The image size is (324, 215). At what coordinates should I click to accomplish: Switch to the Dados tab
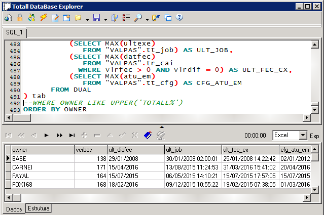tap(14, 209)
